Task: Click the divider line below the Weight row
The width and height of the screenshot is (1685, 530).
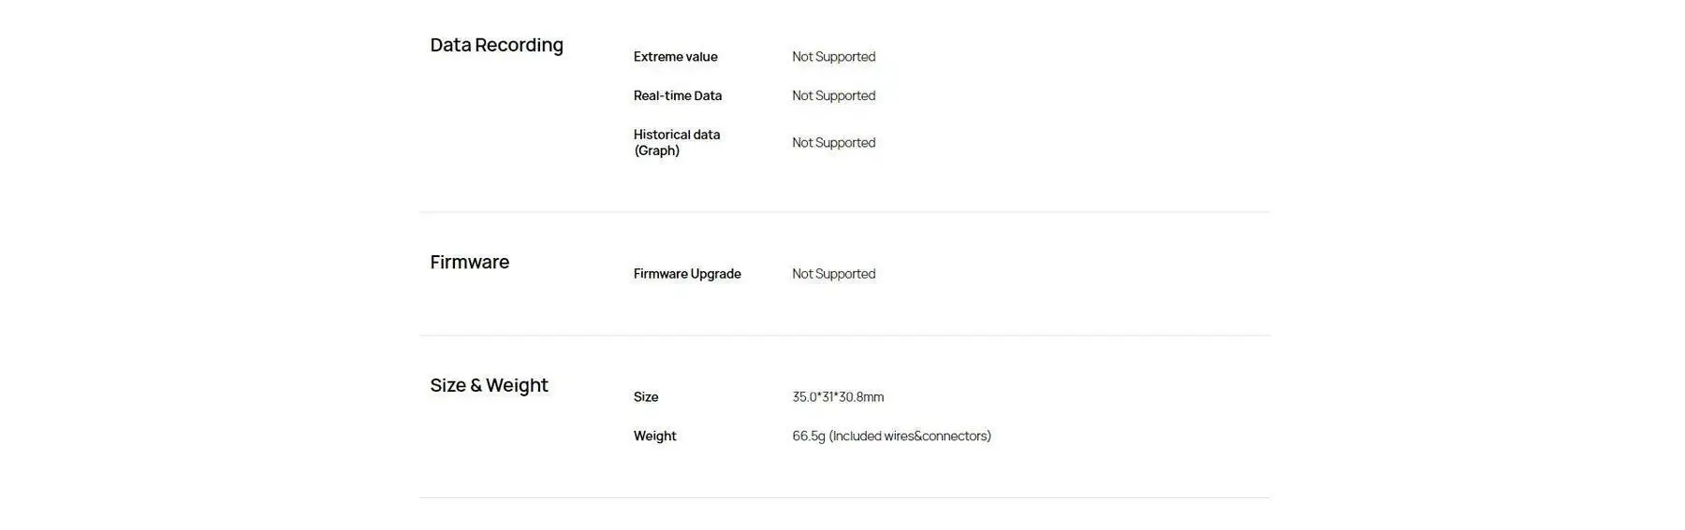Action: 844,497
